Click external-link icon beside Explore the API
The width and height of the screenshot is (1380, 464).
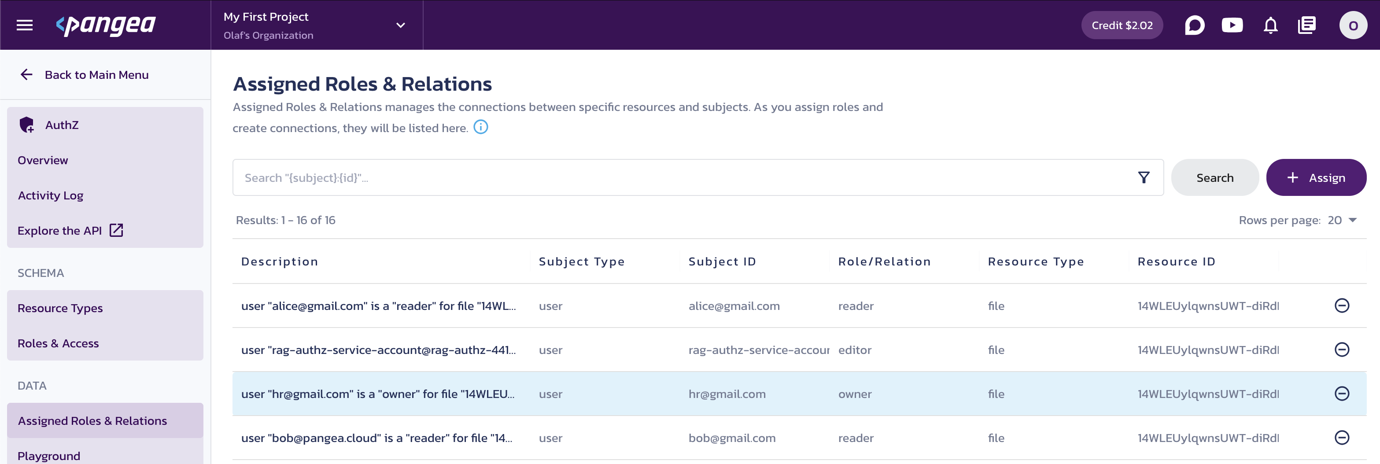116,230
